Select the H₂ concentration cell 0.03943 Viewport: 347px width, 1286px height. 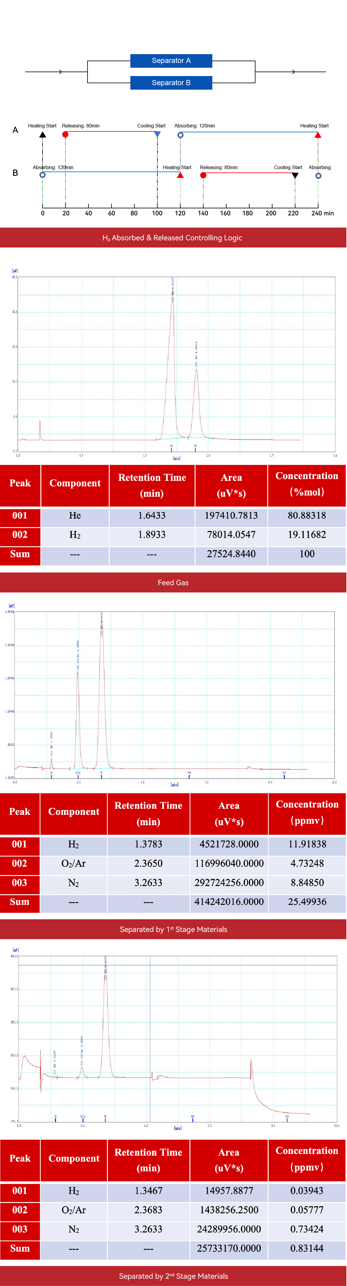(307, 1191)
